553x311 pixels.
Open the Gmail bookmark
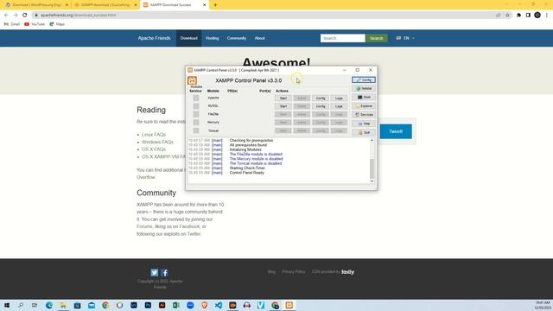tap(12, 24)
